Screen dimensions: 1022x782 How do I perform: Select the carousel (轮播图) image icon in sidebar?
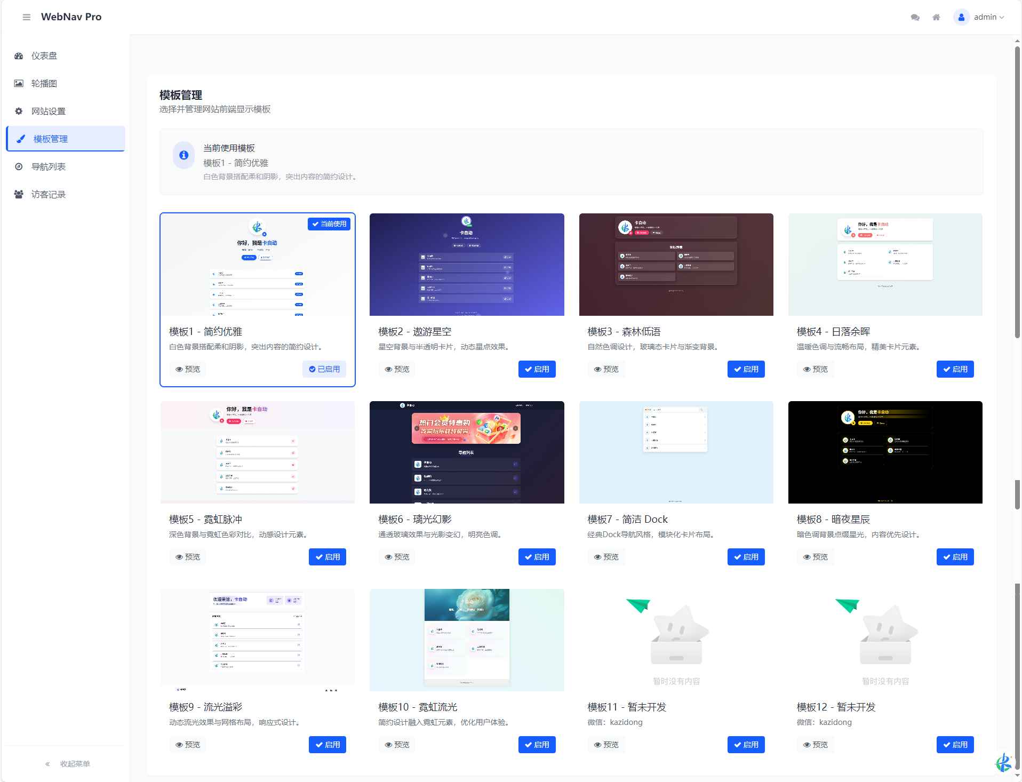pyautogui.click(x=19, y=83)
